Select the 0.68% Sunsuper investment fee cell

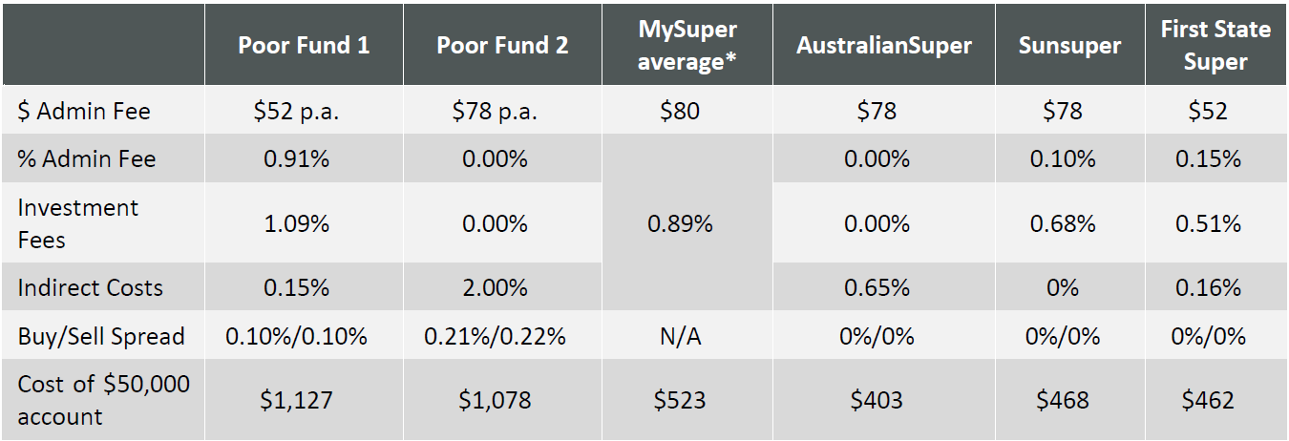point(1063,224)
